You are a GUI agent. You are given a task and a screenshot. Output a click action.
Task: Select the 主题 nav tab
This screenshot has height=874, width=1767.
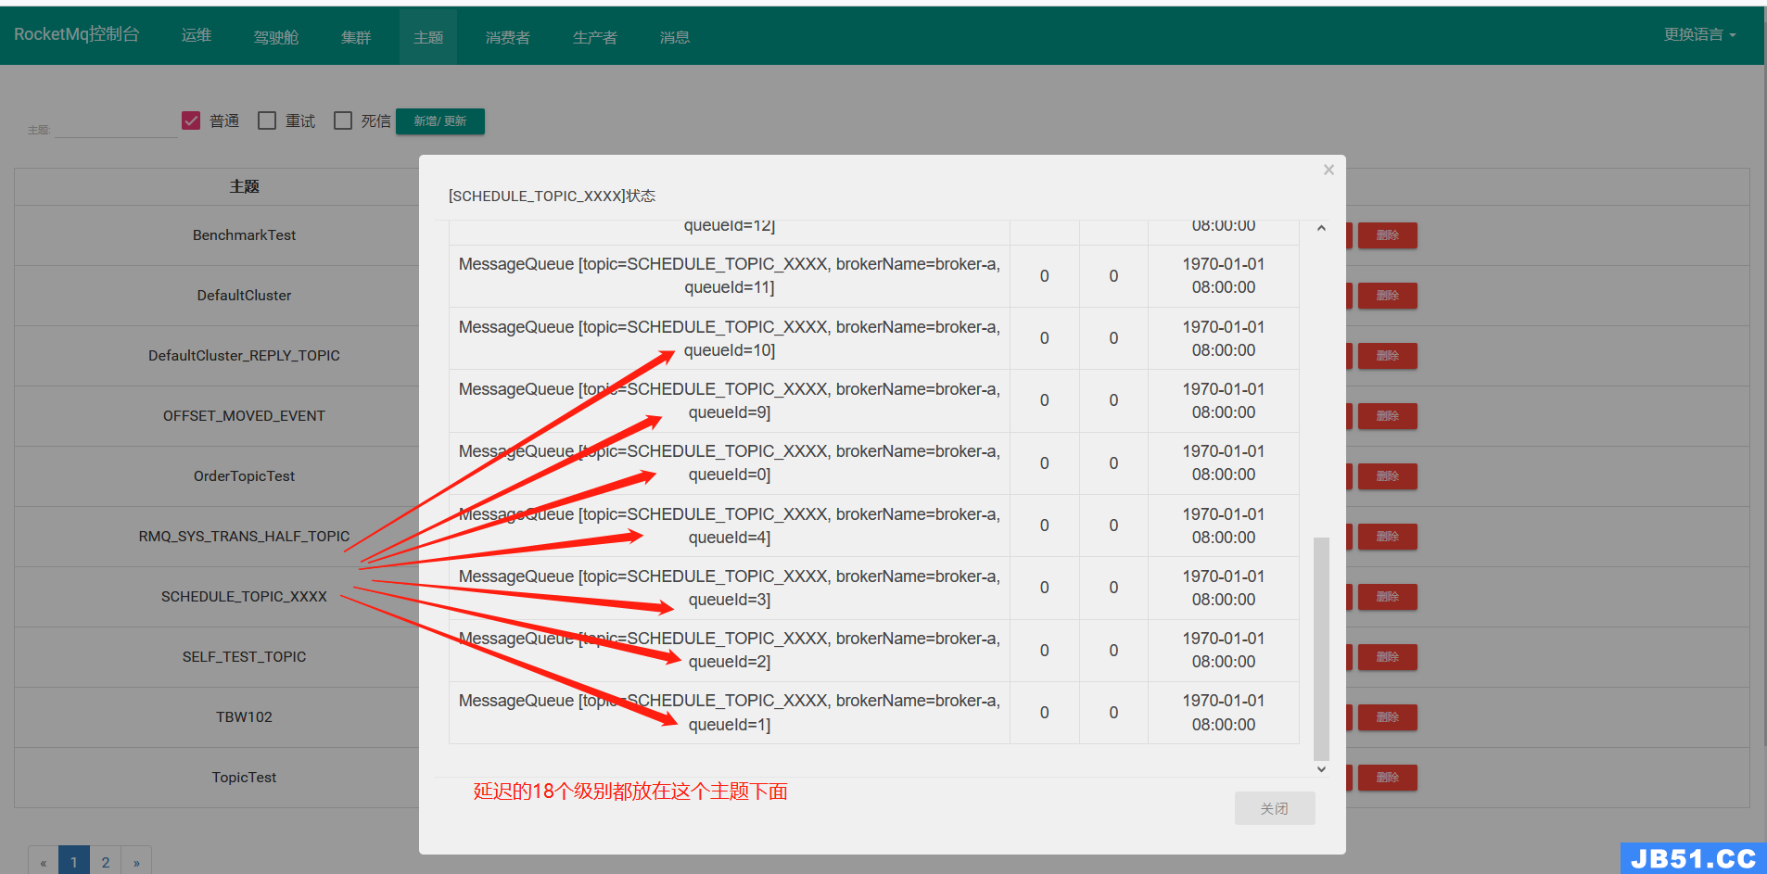[428, 37]
